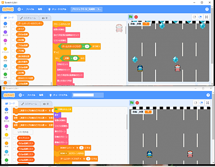The height and width of the screenshot is (167, 215).
Task: Switch to コスチューム tab in lower window
Action: tap(29, 104)
